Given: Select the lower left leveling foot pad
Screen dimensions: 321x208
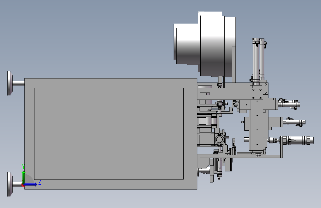Looking at the screenshot, I should click(10, 184).
